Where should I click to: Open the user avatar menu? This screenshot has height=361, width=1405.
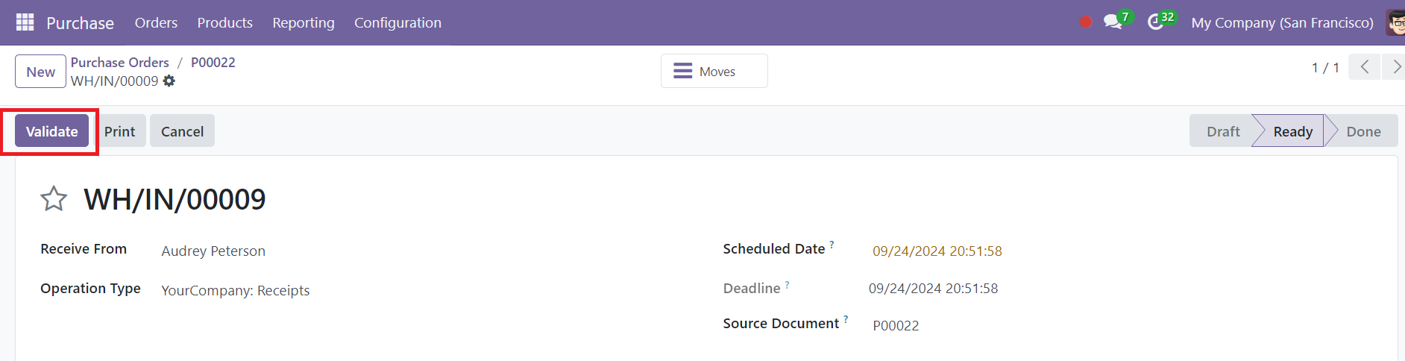1395,22
